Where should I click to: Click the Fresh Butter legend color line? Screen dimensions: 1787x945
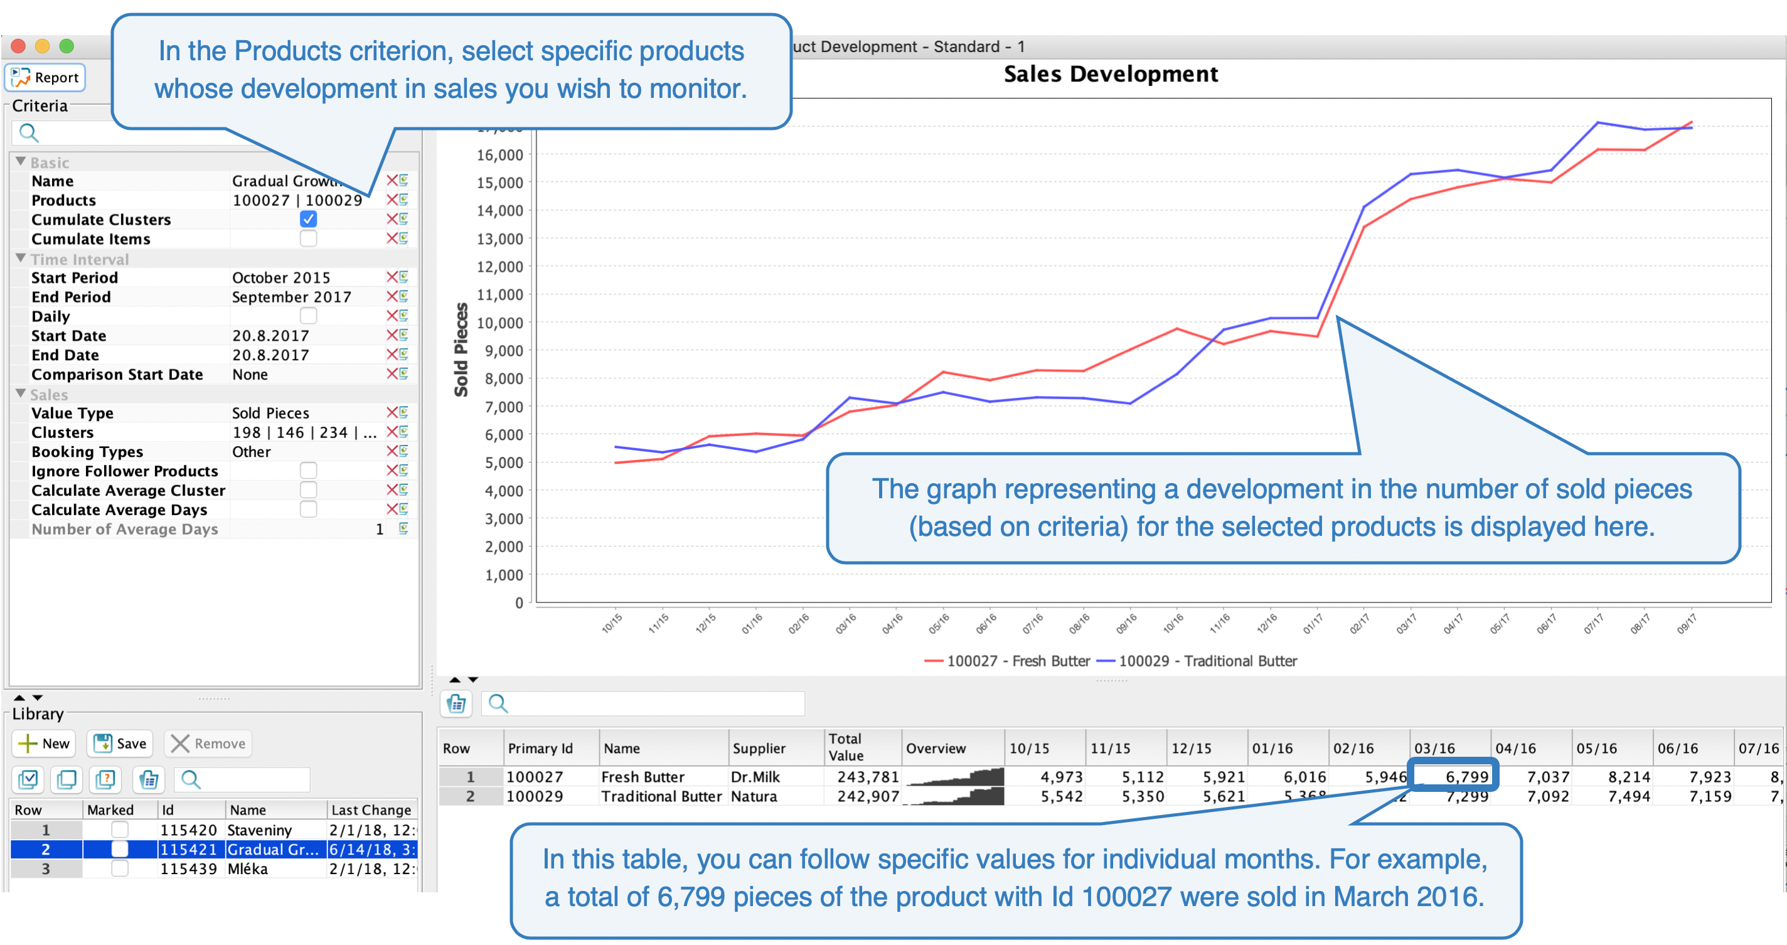pyautogui.click(x=934, y=661)
